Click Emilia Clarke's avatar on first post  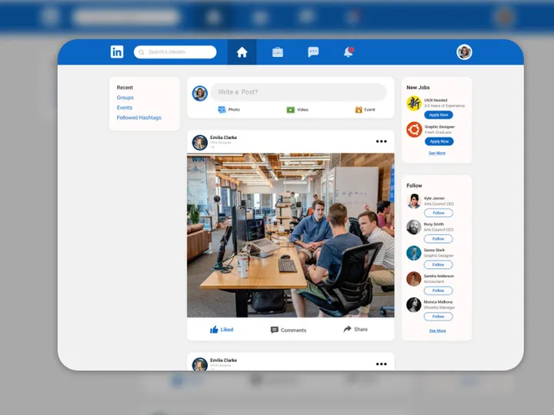199,143
